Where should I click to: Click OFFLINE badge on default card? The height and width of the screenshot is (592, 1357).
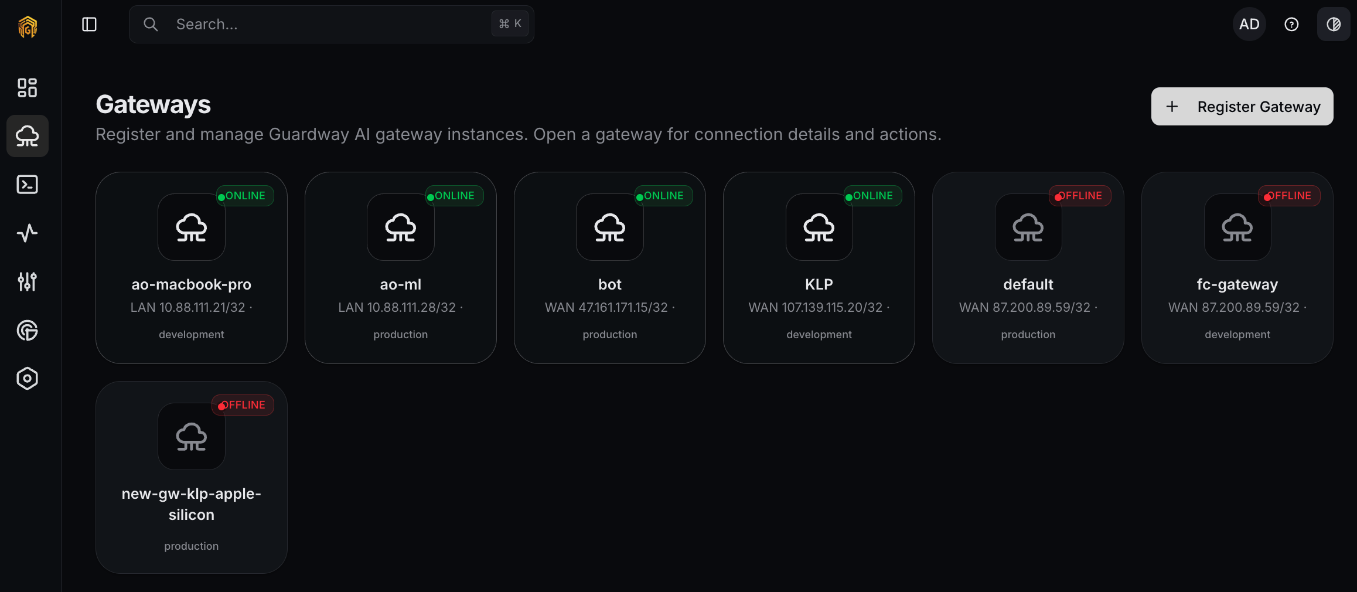tap(1080, 196)
